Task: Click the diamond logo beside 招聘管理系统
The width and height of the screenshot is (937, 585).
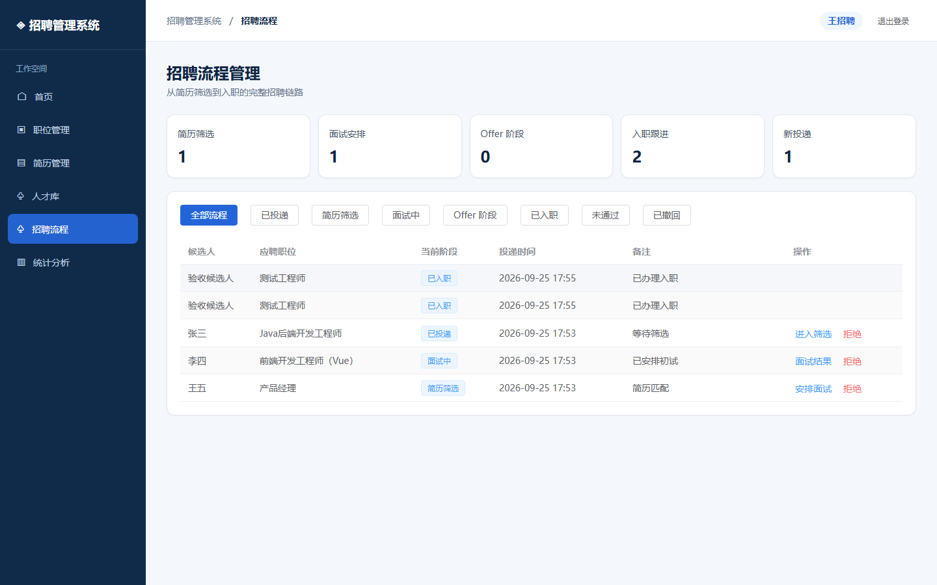Action: click(x=21, y=25)
